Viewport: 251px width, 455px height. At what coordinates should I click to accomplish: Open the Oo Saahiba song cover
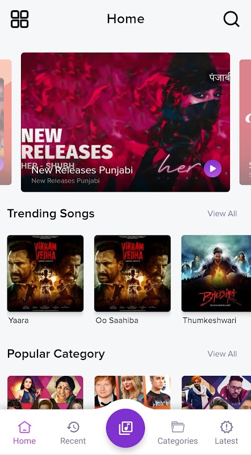click(x=132, y=274)
